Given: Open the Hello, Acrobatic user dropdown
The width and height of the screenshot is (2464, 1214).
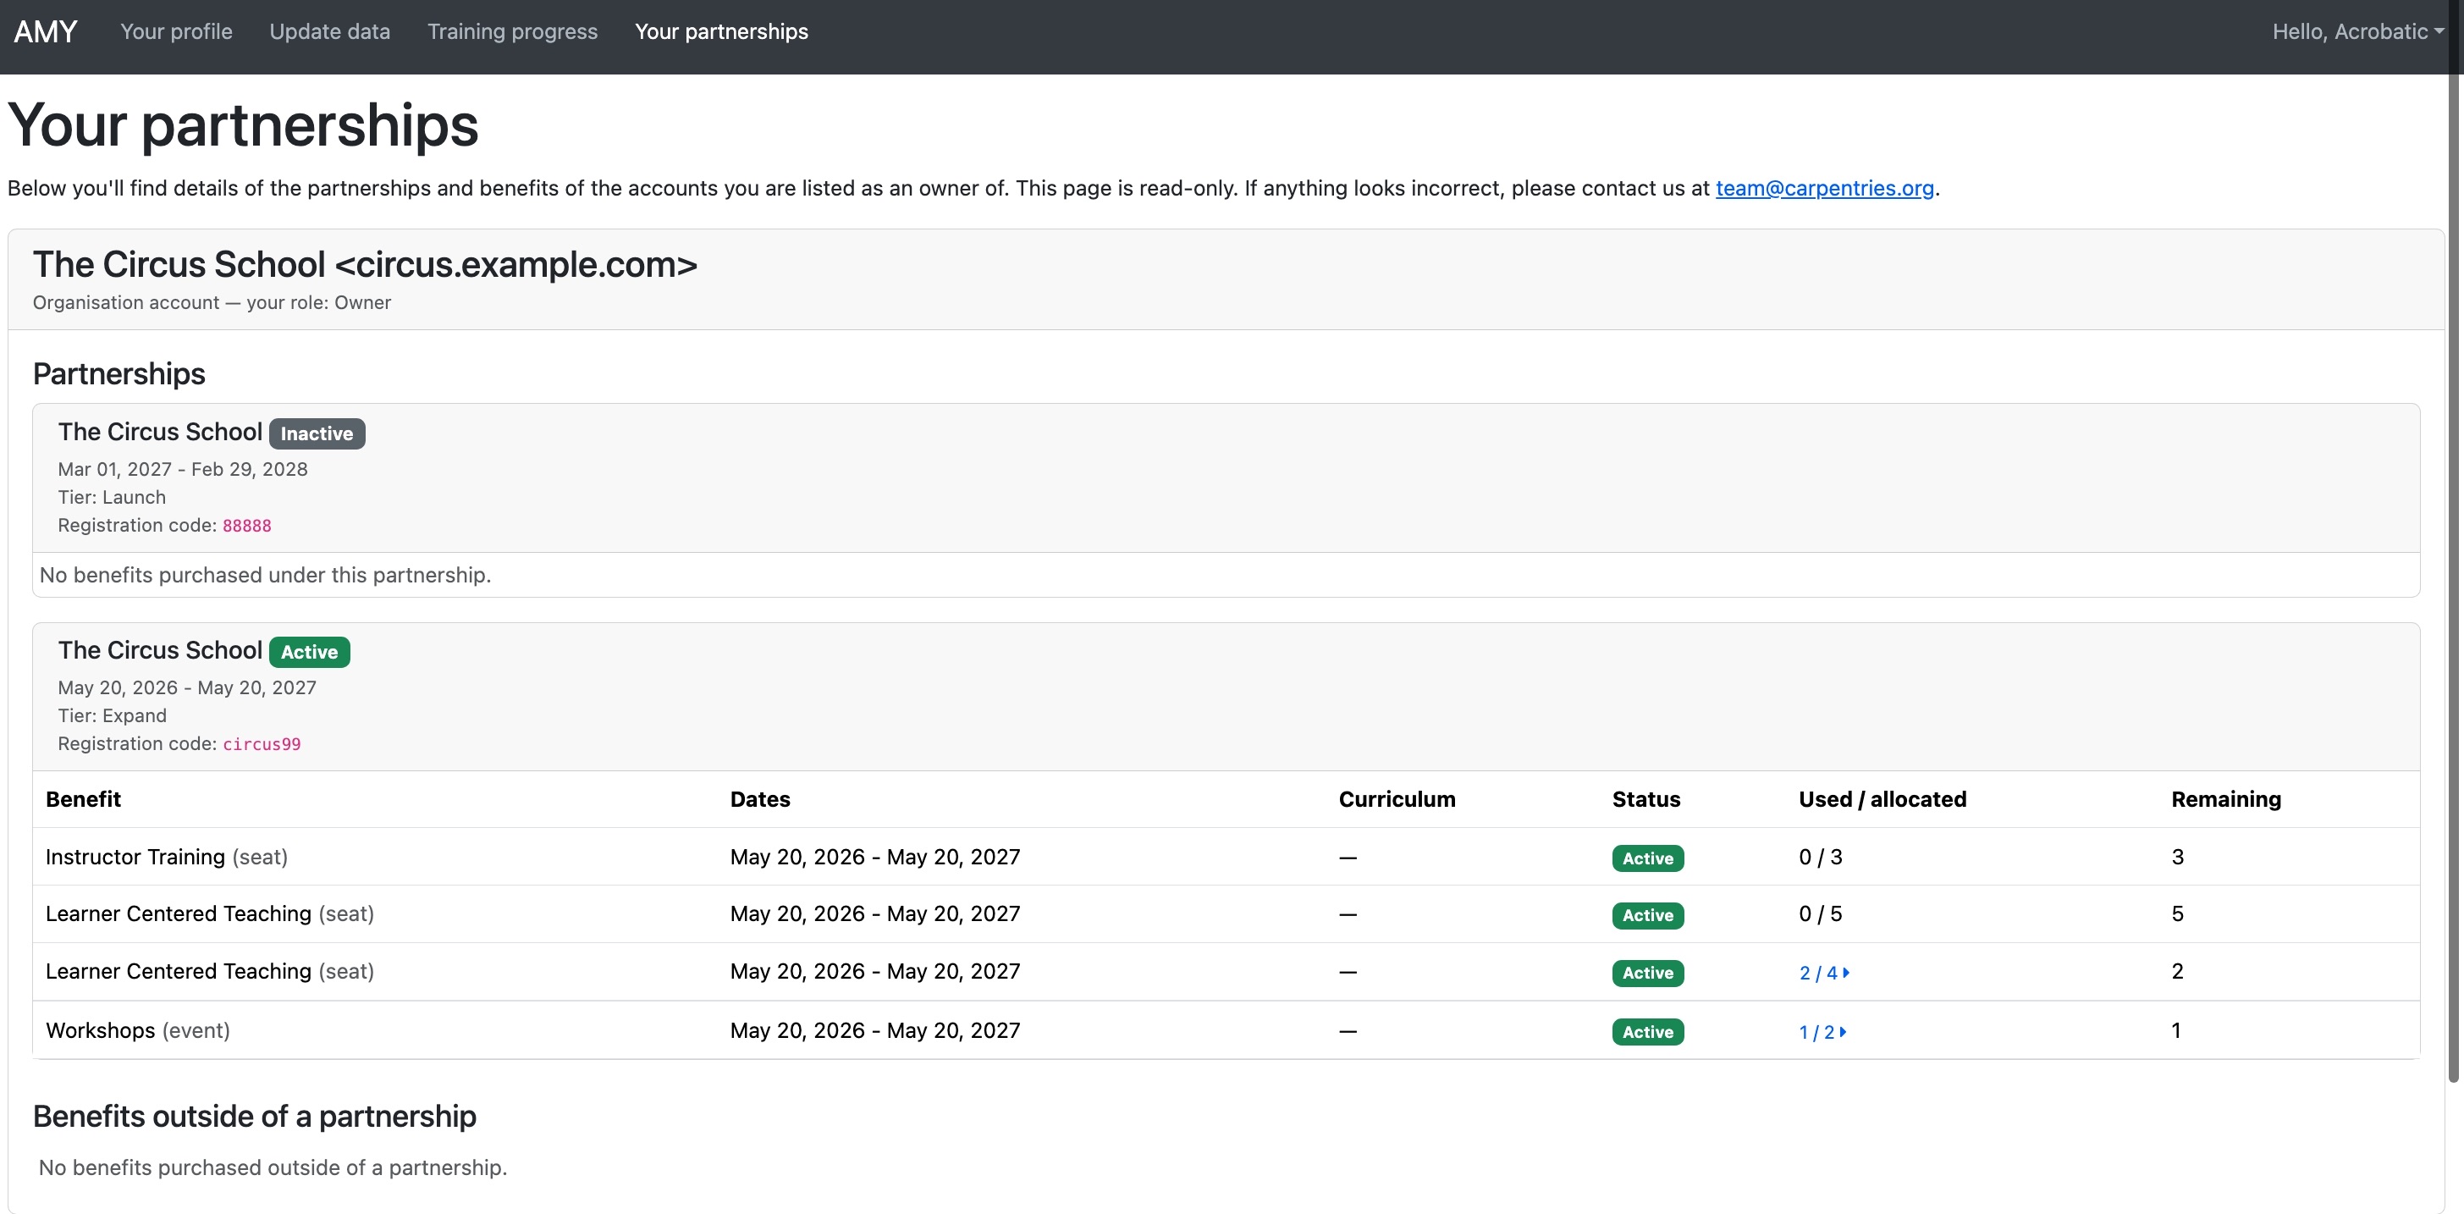Looking at the screenshot, I should [2358, 31].
